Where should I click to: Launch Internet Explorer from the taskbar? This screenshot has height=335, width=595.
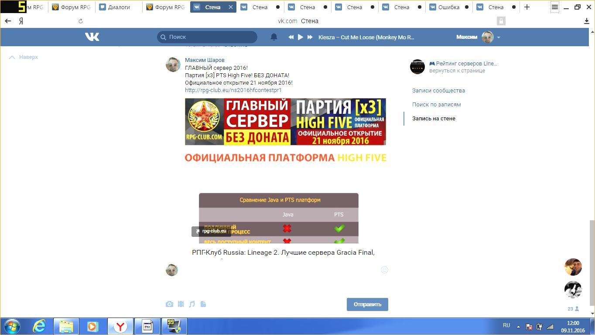pyautogui.click(x=40, y=326)
